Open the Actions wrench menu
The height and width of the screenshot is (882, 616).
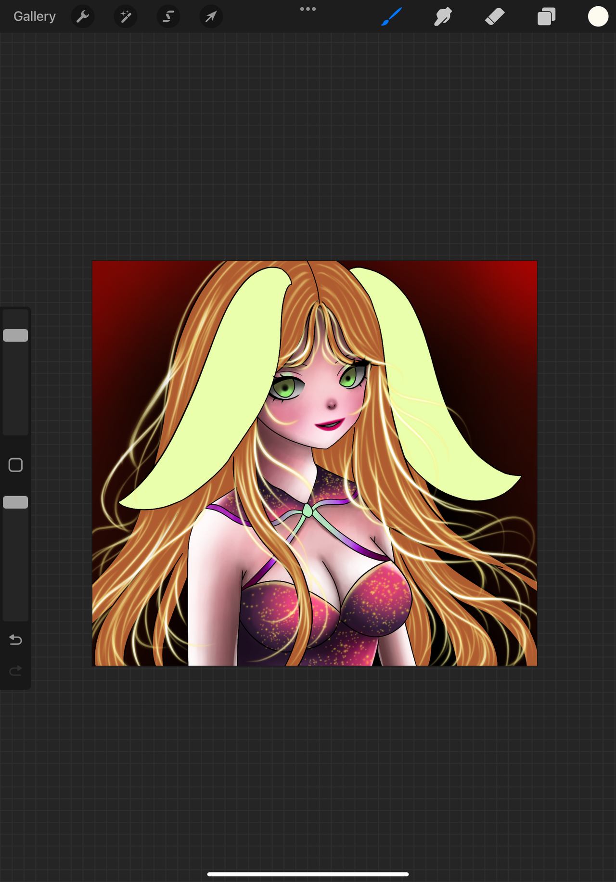click(x=83, y=16)
